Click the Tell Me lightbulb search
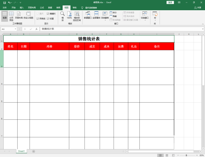The width and height of the screenshot is (205, 157). pyautogui.click(x=82, y=8)
